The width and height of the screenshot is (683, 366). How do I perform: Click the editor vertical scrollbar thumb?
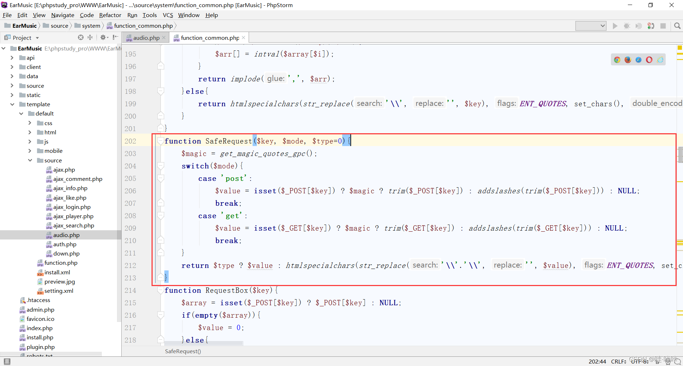click(x=680, y=155)
